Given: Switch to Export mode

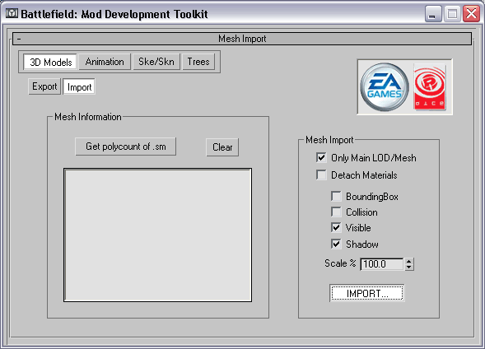Looking at the screenshot, I should pos(44,86).
